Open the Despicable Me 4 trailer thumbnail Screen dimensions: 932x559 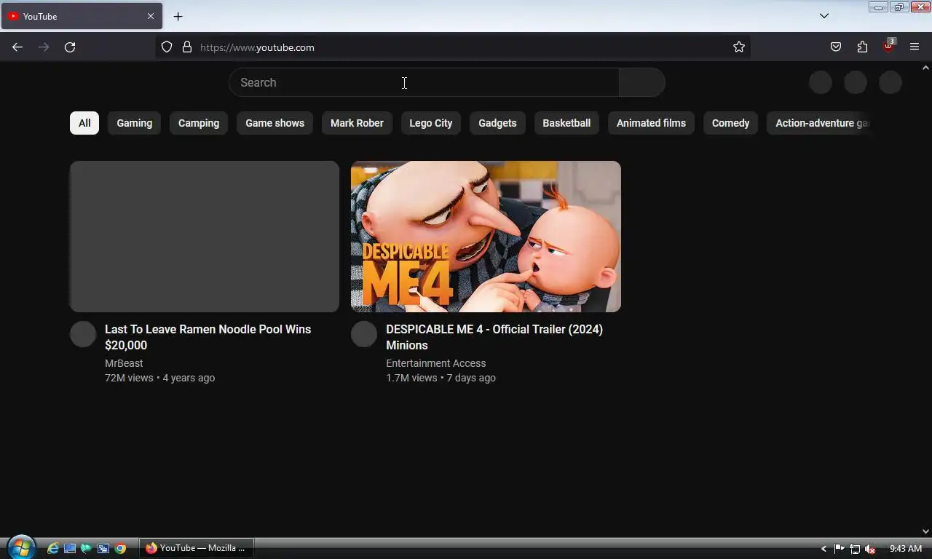(x=486, y=237)
